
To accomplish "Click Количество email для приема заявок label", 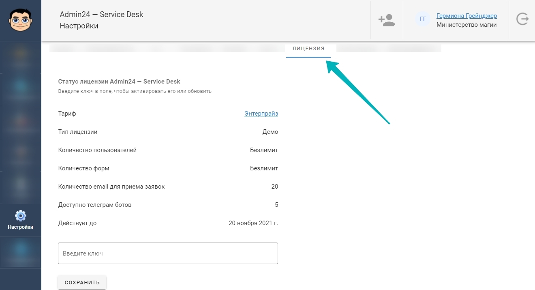I will 111,187.
